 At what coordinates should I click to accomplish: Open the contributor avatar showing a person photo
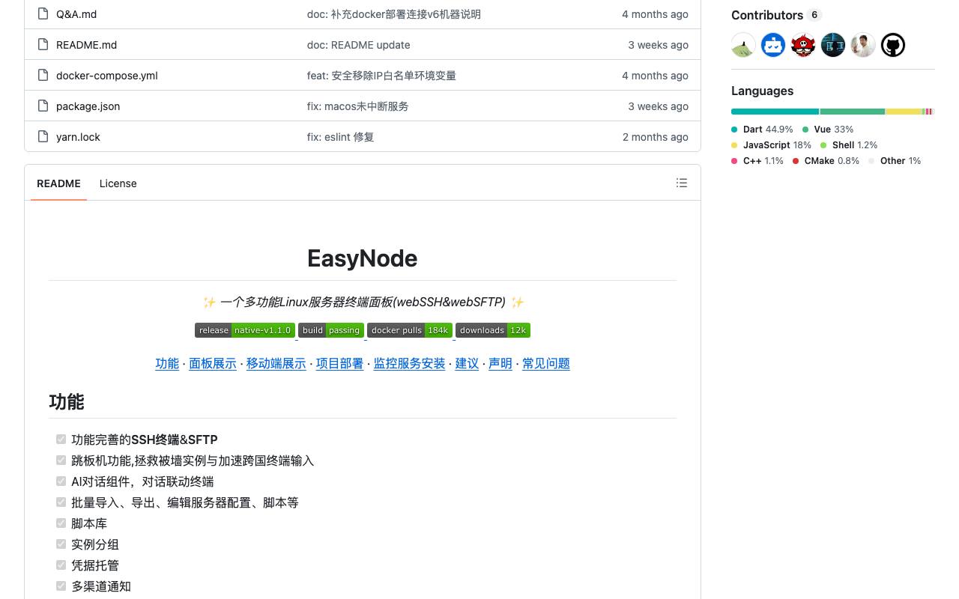[863, 45]
